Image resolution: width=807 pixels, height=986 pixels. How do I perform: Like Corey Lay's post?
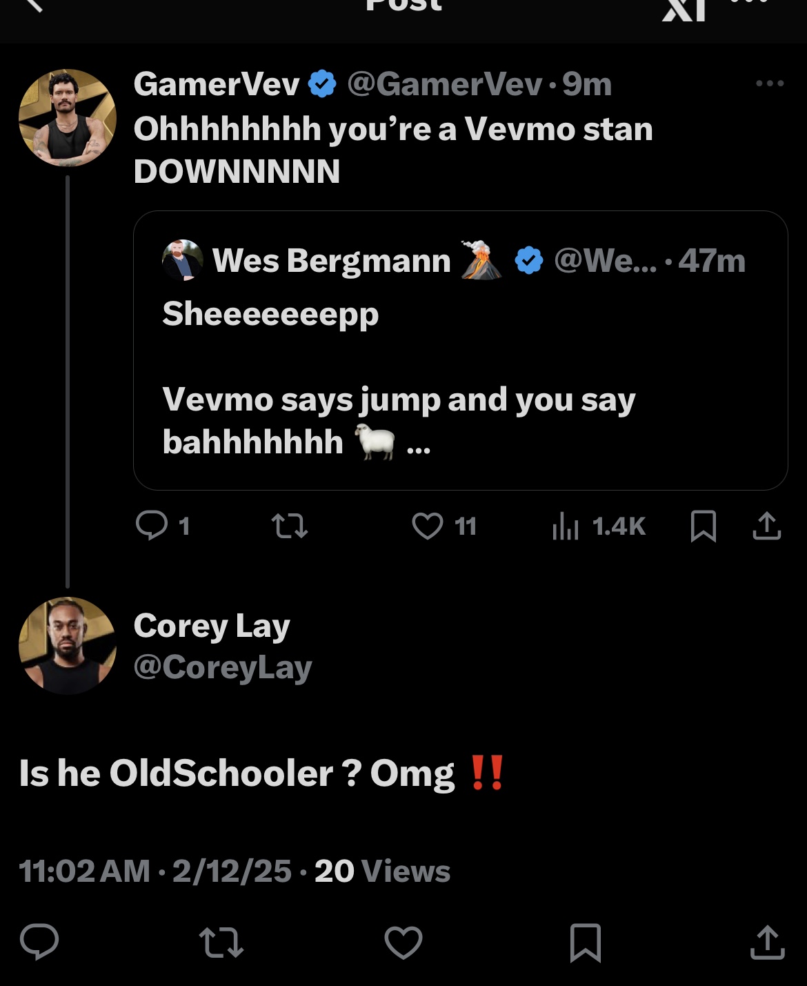pos(403,943)
